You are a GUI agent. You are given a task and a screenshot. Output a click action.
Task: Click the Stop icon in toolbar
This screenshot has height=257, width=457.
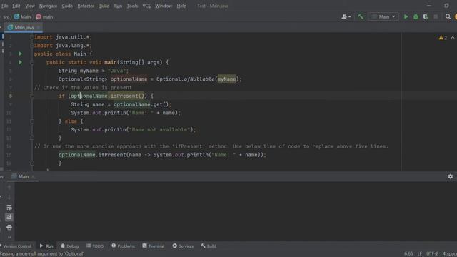pos(436,17)
